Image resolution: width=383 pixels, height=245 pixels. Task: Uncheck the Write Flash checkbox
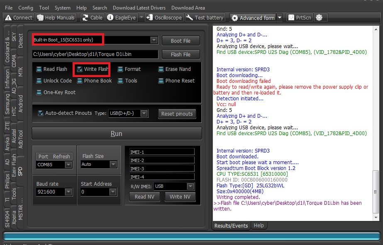click(80, 69)
